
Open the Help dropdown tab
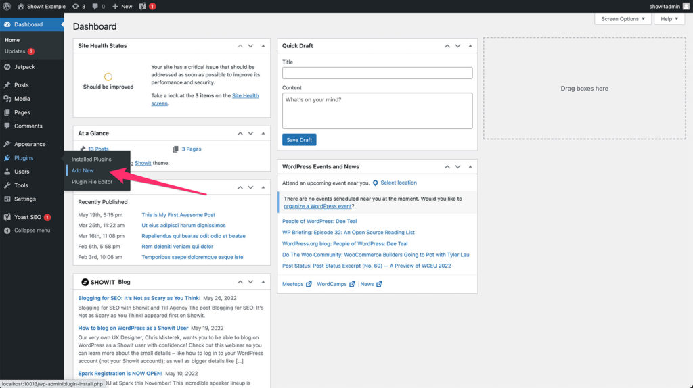tap(669, 19)
